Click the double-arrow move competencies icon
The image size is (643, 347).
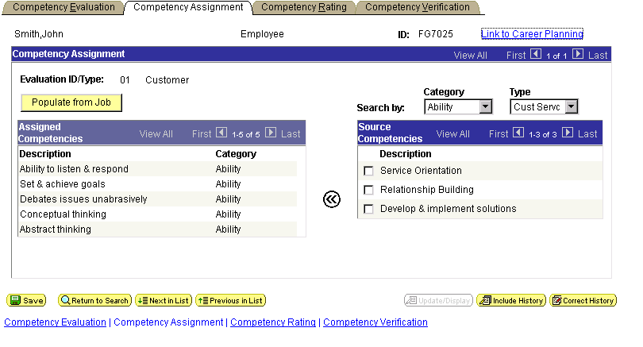click(331, 199)
